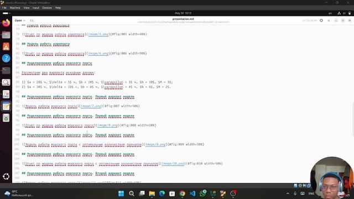This screenshot has width=354, height=199.
Task: Follow the image/10.png link
Action: click(x=173, y=164)
